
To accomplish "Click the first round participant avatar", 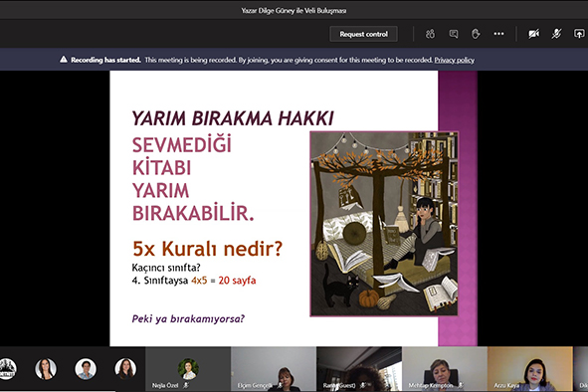I will click(x=7, y=369).
